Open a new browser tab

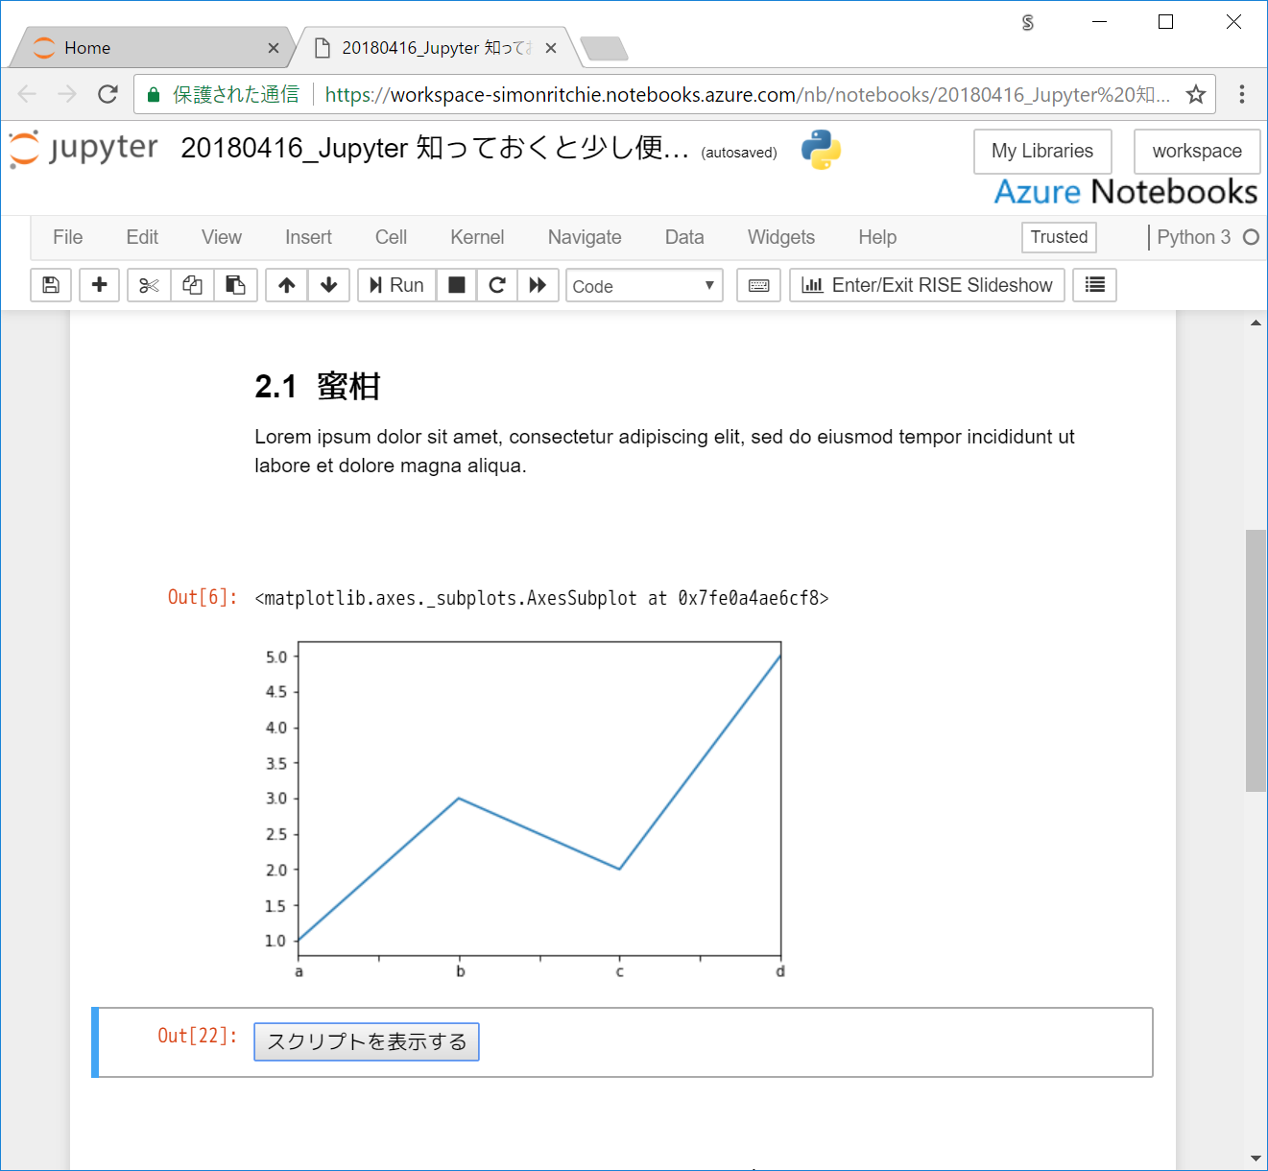click(605, 48)
